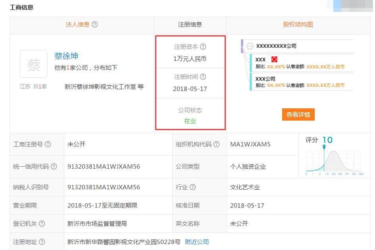Open the 工商注册号 tooltip icon
Image resolution: width=375 pixels, height=250 pixels.
[47, 144]
